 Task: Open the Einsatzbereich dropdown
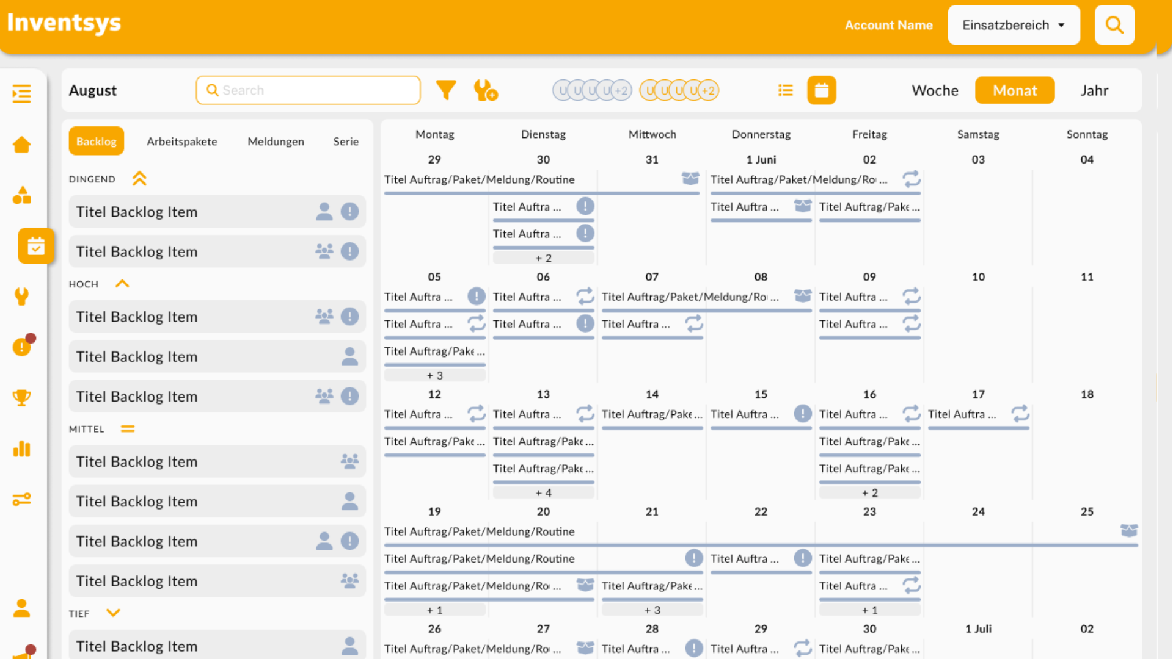click(1014, 25)
